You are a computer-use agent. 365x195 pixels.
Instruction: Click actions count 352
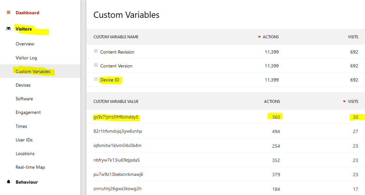(276, 161)
